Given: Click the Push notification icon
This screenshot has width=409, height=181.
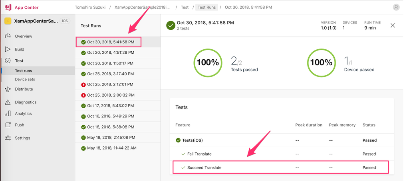Looking at the screenshot, I should coord(8,125).
